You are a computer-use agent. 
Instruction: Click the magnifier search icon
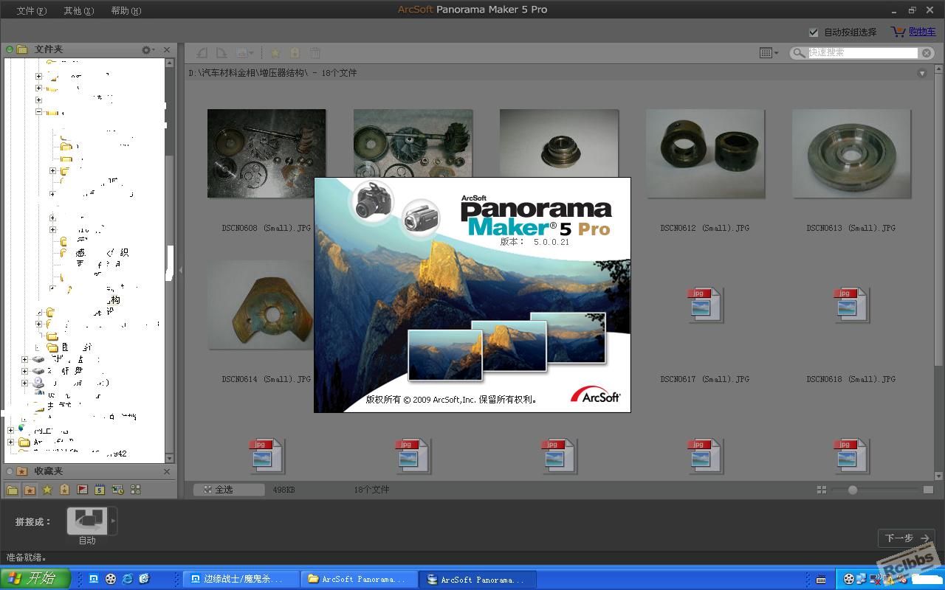coord(799,53)
